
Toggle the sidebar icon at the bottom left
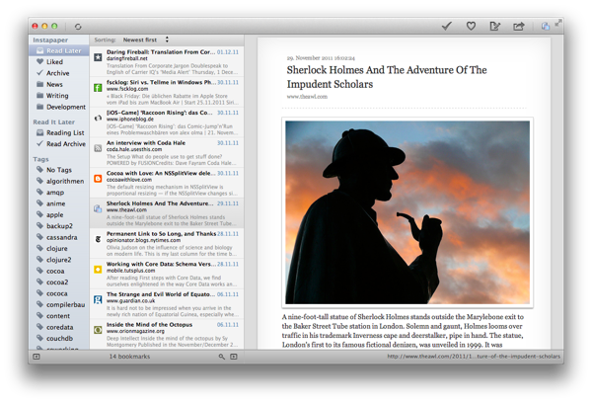37,357
